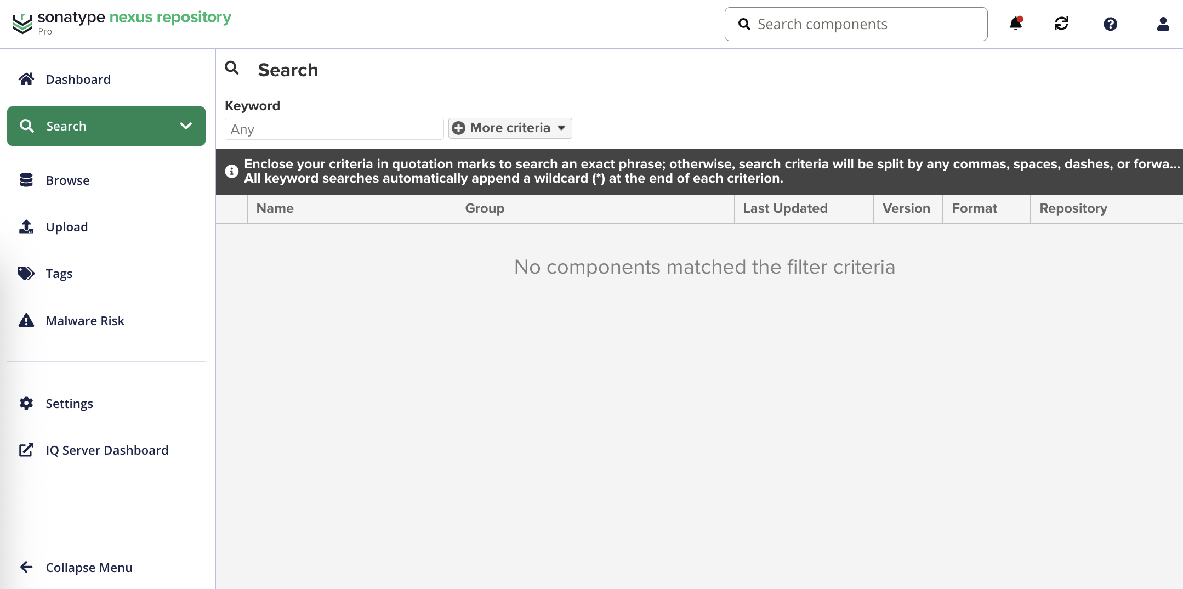
Task: Sort by Last Updated column header
Action: (x=803, y=208)
